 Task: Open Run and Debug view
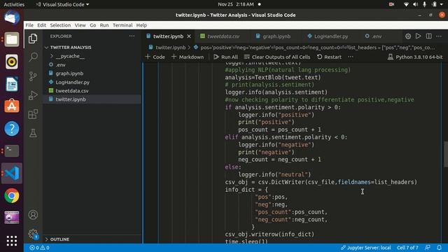tap(33, 95)
